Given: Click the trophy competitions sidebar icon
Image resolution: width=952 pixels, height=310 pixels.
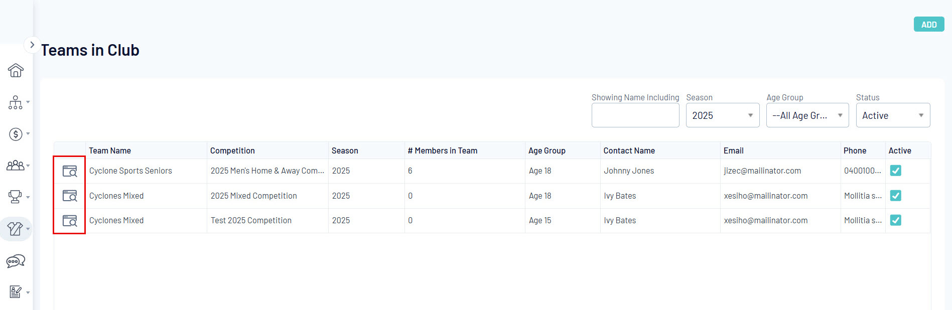Looking at the screenshot, I should tap(16, 197).
